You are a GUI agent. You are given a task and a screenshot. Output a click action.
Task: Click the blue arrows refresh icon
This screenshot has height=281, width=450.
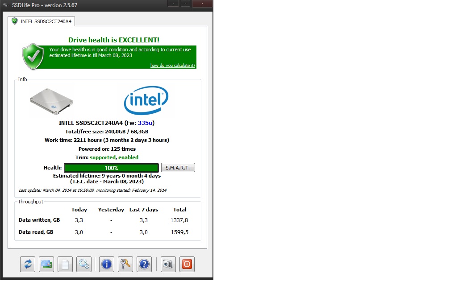pos(28,264)
